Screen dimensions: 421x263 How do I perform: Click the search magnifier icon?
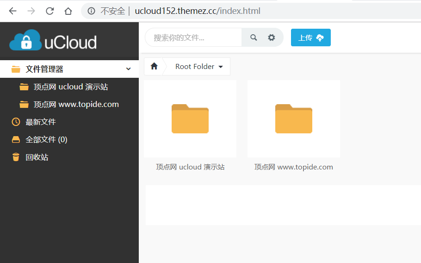254,38
